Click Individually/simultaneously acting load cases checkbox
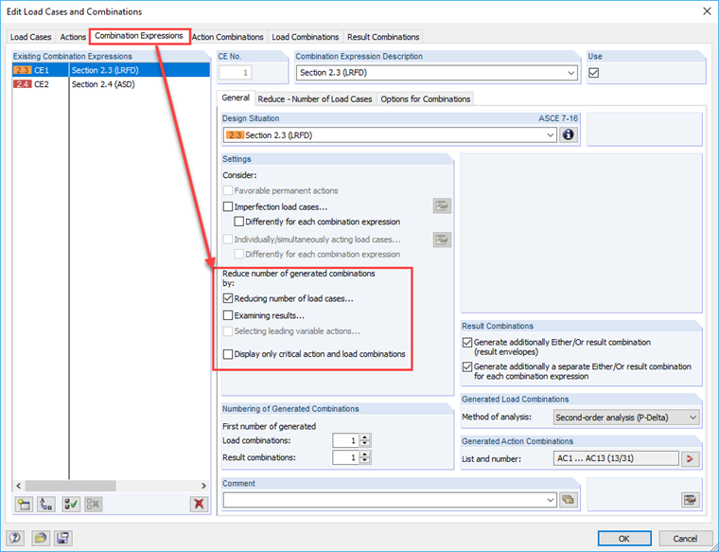The image size is (719, 552). tap(228, 240)
